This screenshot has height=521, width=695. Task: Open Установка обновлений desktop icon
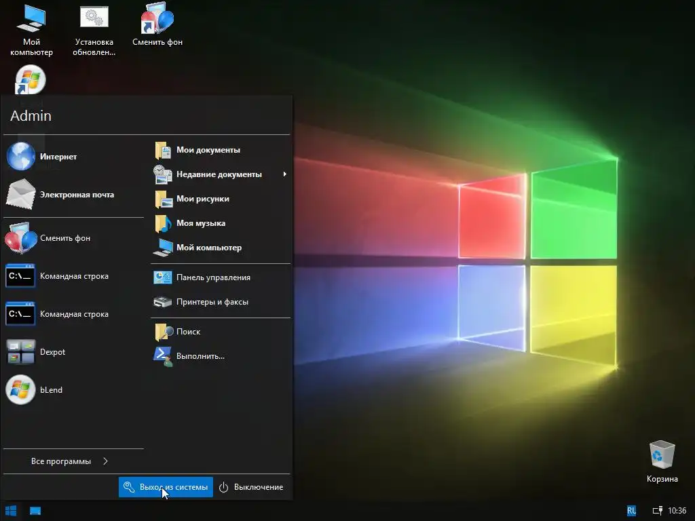[94, 30]
